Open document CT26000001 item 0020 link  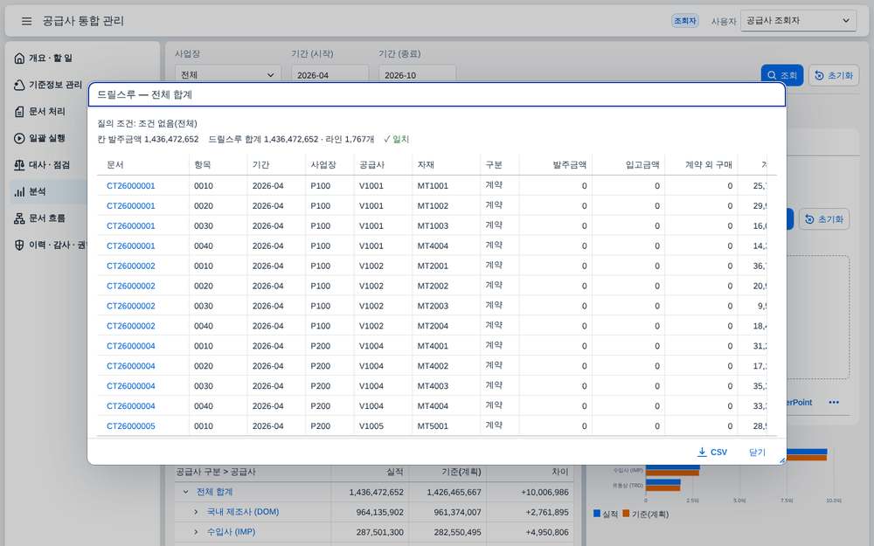[131, 206]
